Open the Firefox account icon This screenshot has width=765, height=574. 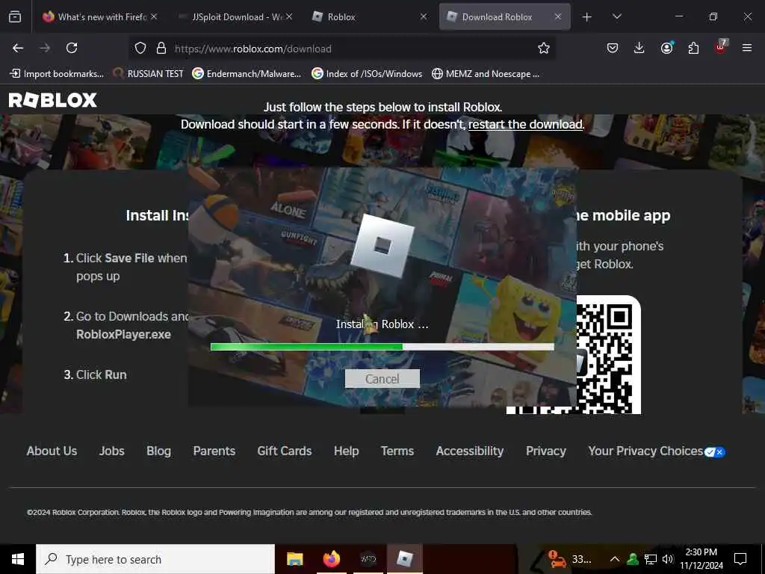(x=666, y=48)
